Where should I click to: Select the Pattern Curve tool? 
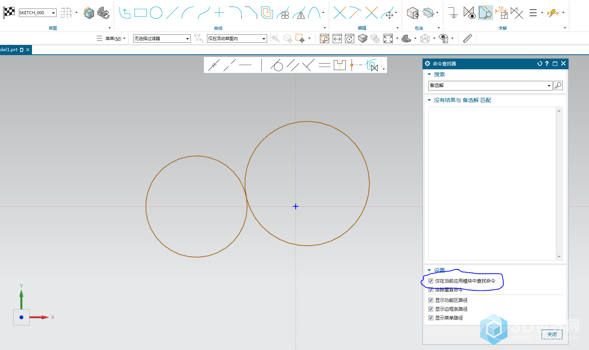pyautogui.click(x=283, y=13)
